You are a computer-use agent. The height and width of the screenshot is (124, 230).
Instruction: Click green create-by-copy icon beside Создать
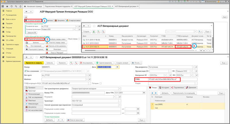click(x=94, y=32)
